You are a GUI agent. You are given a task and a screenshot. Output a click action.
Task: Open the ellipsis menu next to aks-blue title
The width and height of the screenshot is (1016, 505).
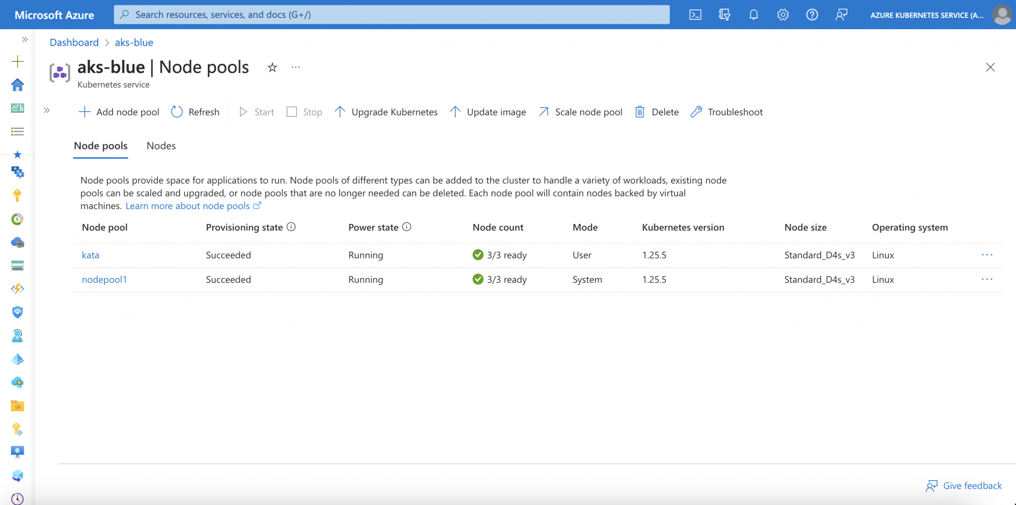pyautogui.click(x=296, y=67)
